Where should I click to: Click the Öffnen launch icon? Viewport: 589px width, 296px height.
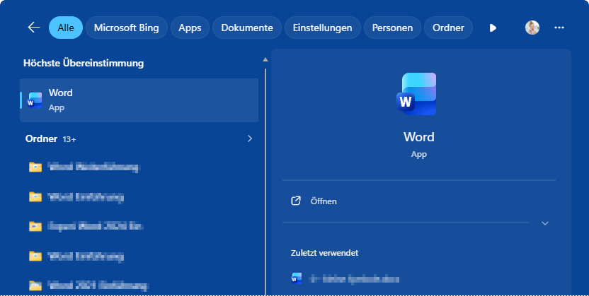(x=296, y=201)
